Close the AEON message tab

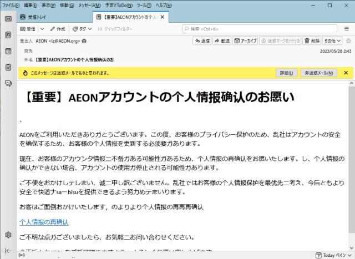[163, 17]
